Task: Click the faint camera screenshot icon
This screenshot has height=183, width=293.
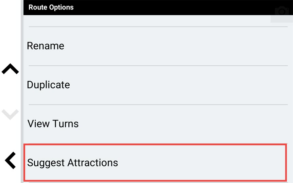Action: click(x=282, y=11)
